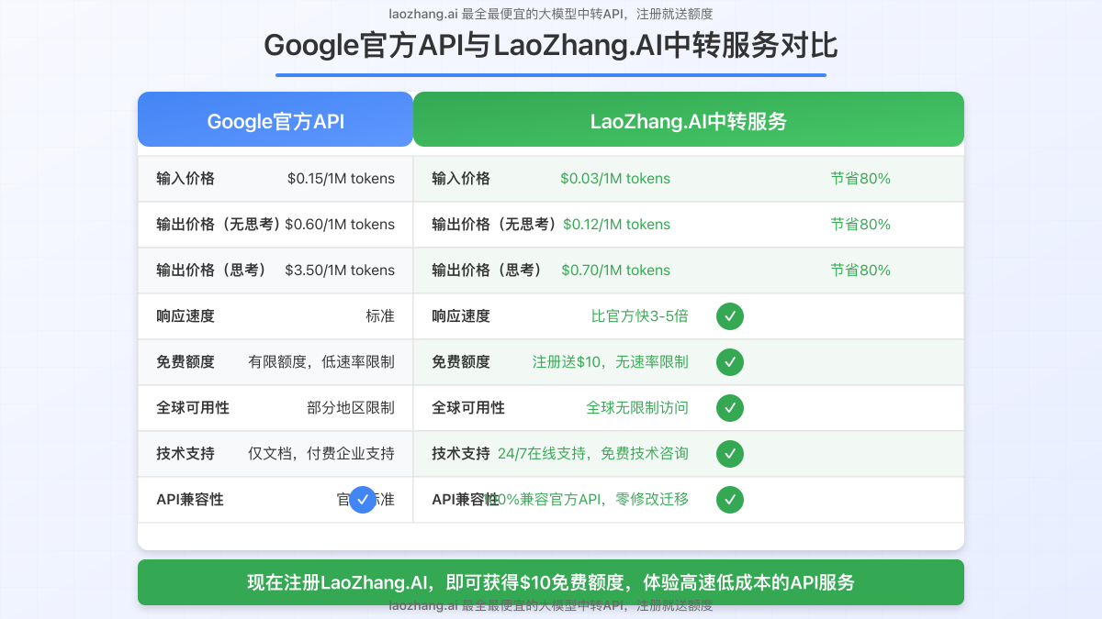Click 输出价格（思考）label in LaoZhang column

[488, 271]
